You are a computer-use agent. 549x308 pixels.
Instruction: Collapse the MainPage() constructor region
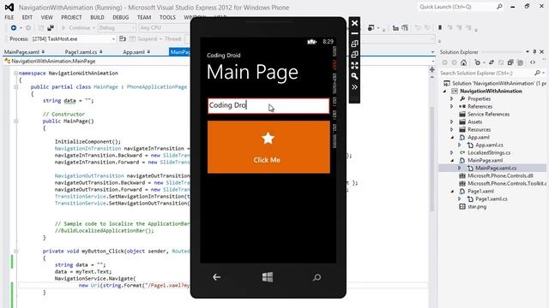[x=15, y=121]
